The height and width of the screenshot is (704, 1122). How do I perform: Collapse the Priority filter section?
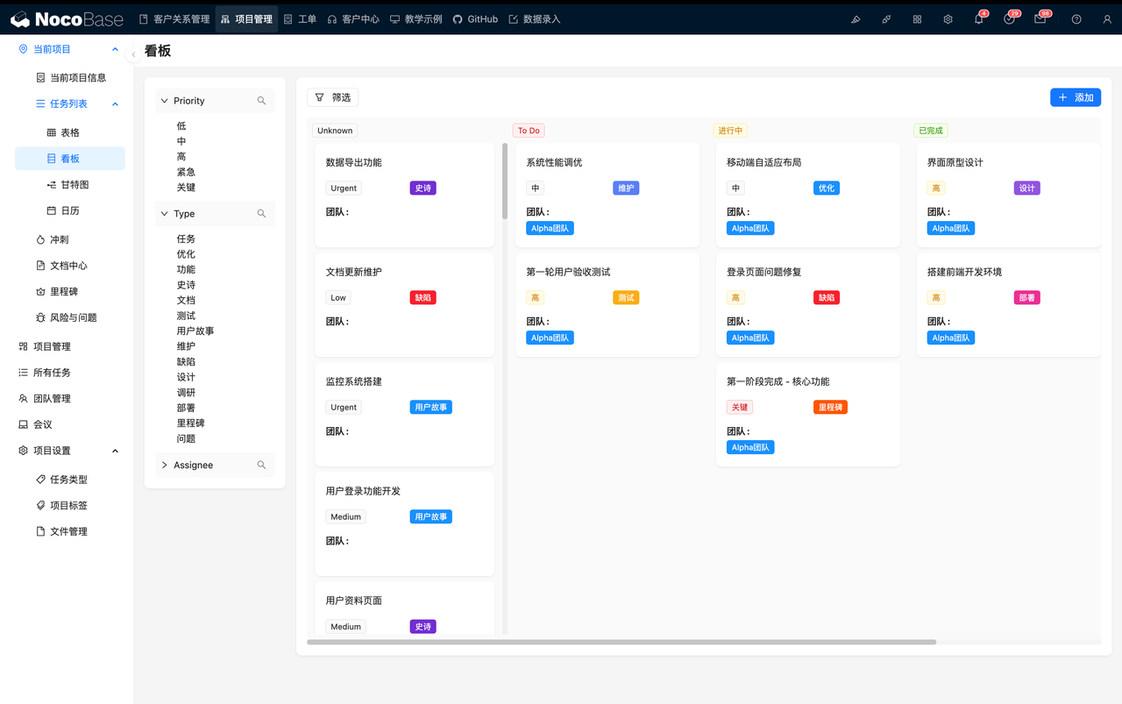164,100
